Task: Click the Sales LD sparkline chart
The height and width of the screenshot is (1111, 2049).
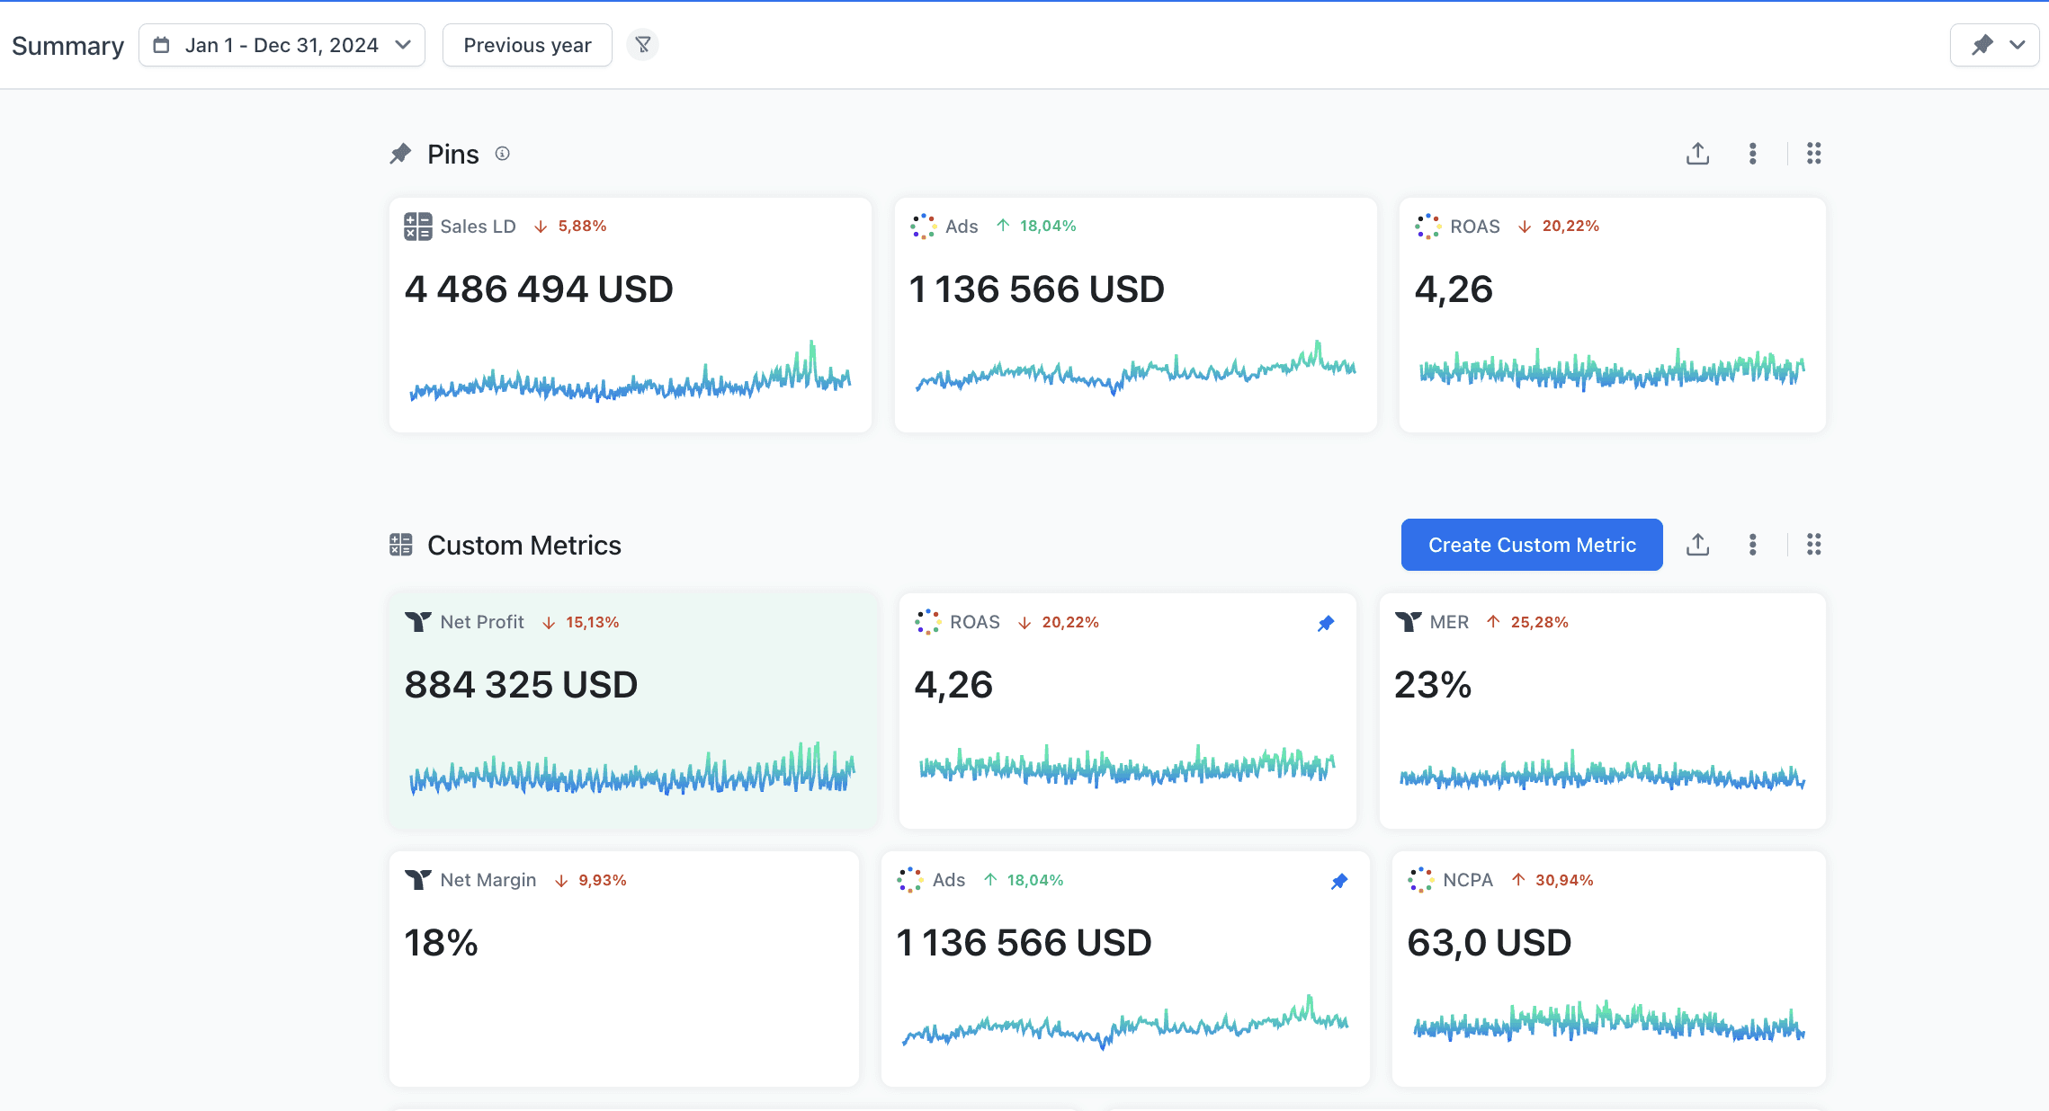Action: point(630,378)
